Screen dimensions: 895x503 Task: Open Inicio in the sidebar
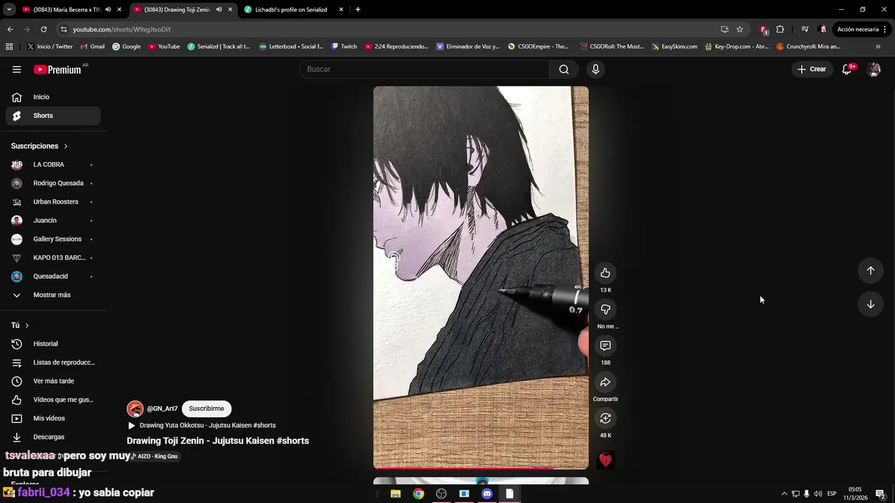click(53, 97)
